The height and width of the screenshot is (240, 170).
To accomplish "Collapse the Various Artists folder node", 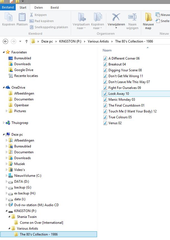I will (9, 229).
